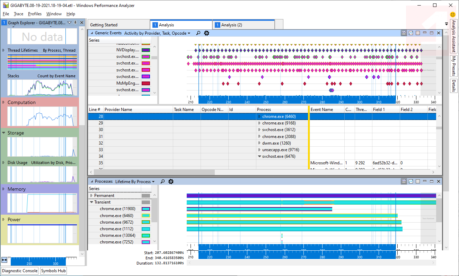
Task: Pin the Graph Explorer panel
Action: coord(76,23)
